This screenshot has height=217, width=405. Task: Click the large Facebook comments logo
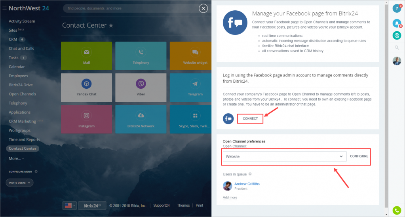pyautogui.click(x=235, y=23)
